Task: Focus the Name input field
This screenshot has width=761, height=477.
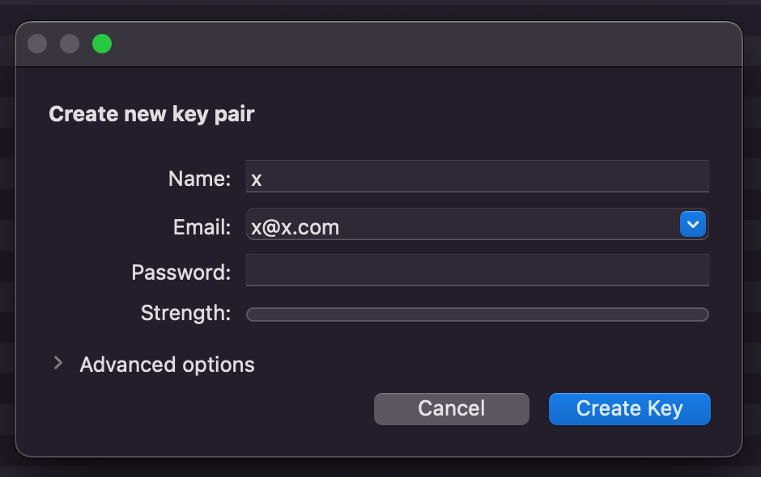Action: click(477, 176)
